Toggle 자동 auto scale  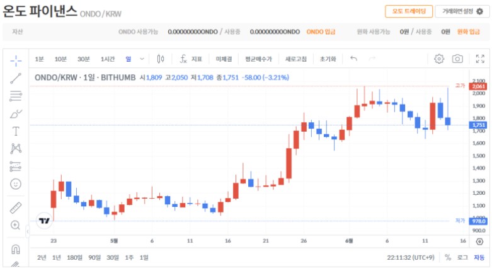[x=479, y=258]
